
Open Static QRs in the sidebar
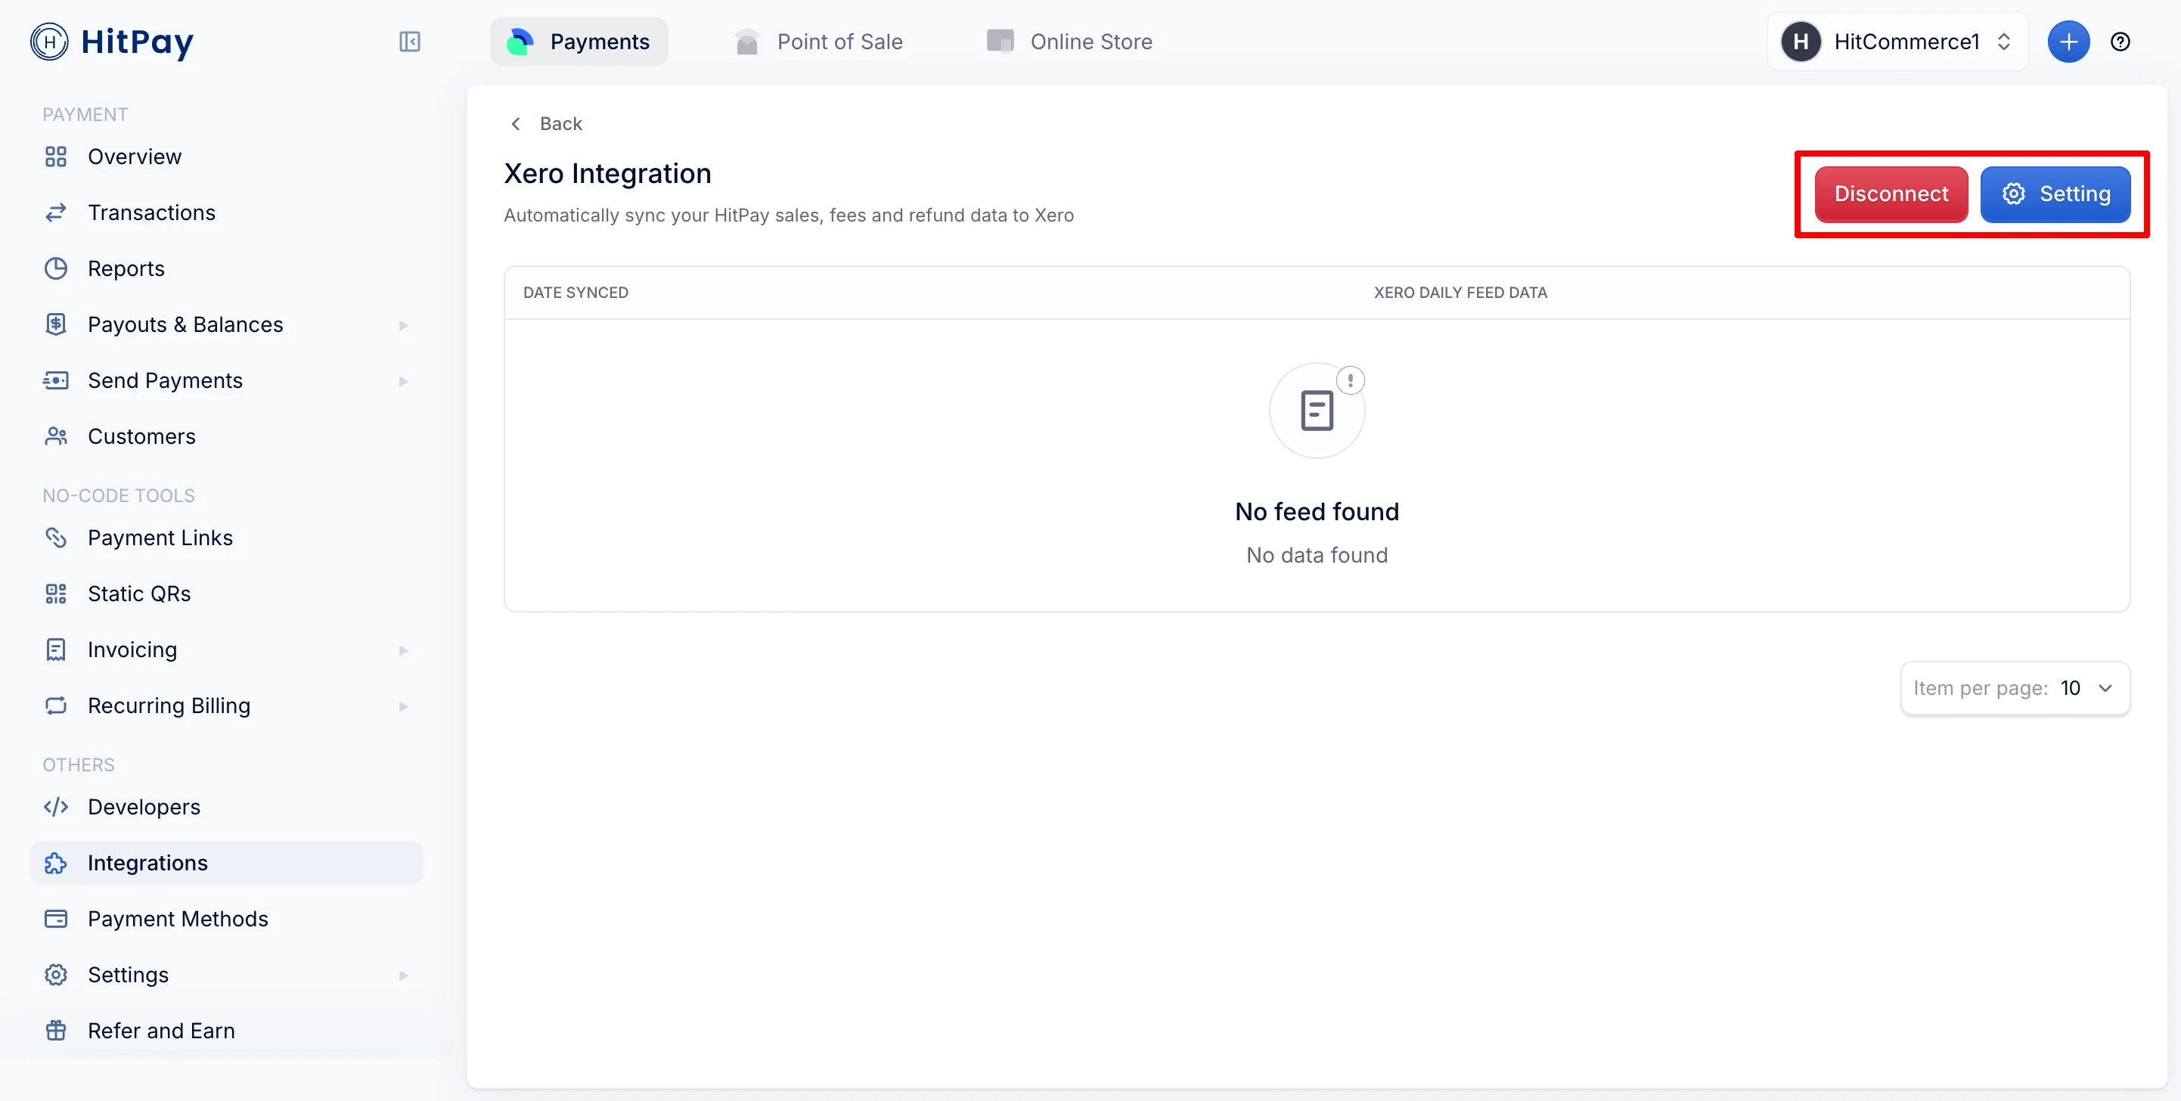(x=226, y=594)
